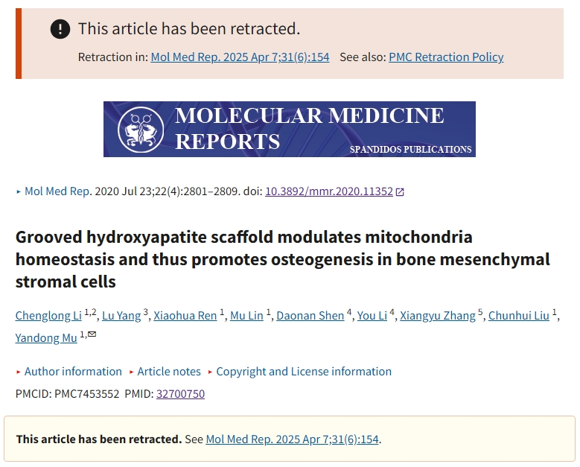Screen dimensions: 580x467
Task: Select author Xiangyu Zhang
Action: click(x=438, y=316)
